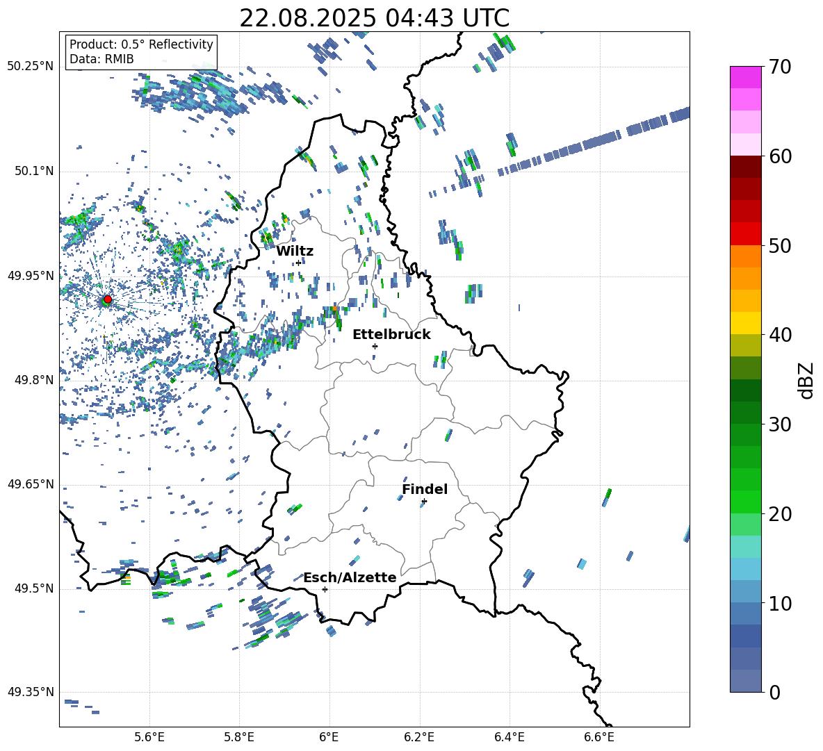Click the 49.5°N latitude label
Viewport: 823px width, 751px height.
(x=33, y=588)
